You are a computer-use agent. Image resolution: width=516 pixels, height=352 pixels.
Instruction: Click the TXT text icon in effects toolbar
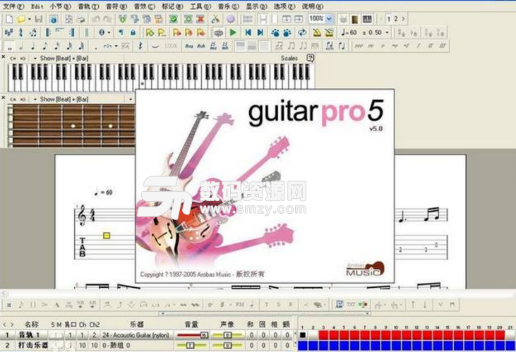[351, 305]
